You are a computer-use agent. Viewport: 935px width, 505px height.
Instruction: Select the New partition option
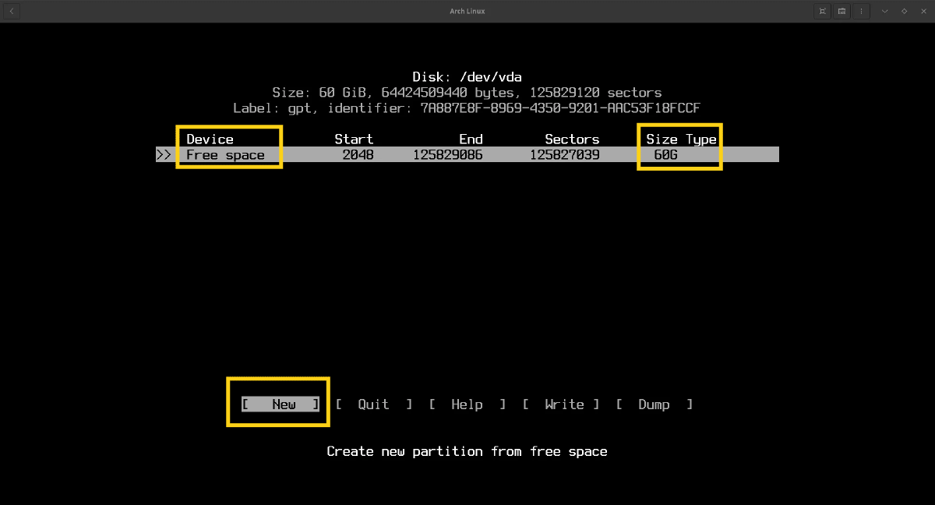(x=280, y=404)
